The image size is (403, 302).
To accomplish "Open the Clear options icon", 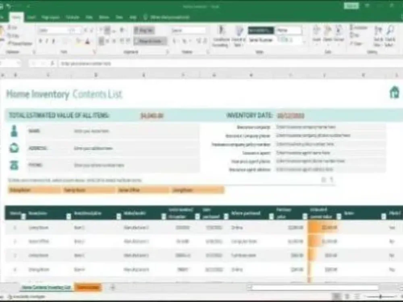I will coord(356,43).
